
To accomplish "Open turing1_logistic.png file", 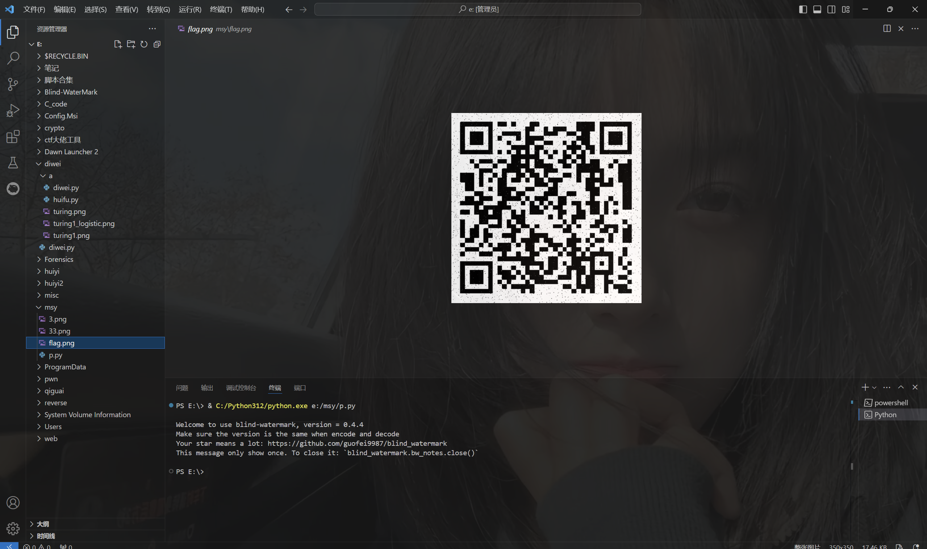I will pyautogui.click(x=95, y=223).
